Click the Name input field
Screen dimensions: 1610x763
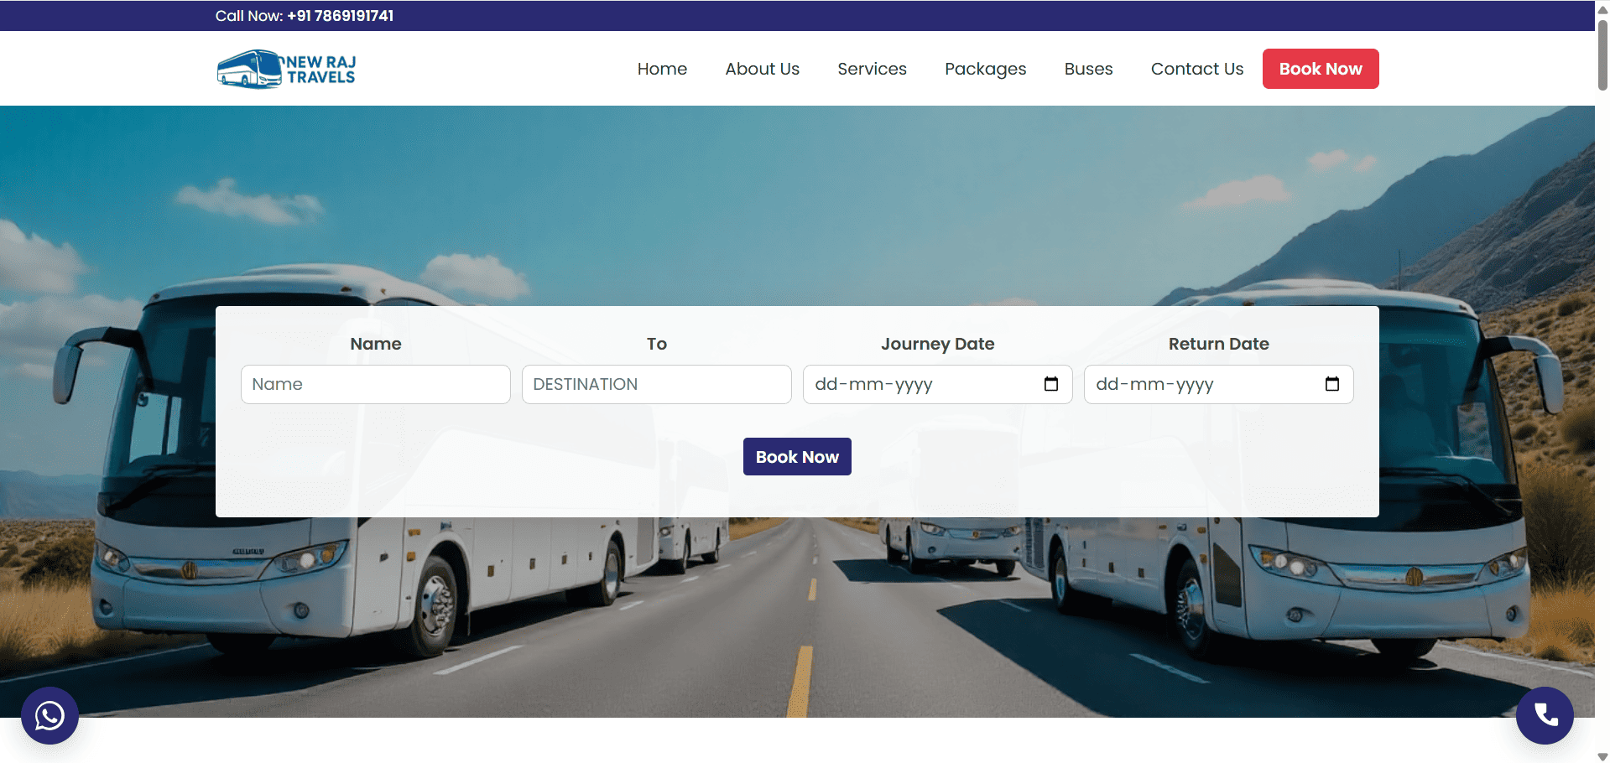pos(375,384)
